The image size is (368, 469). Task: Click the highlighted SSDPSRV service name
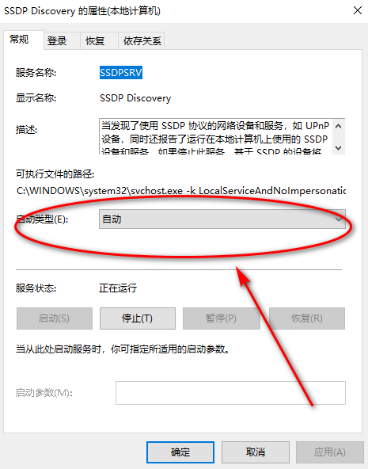pos(121,73)
